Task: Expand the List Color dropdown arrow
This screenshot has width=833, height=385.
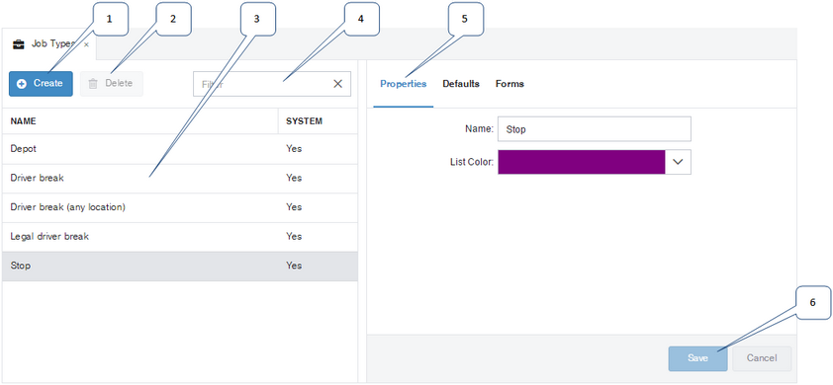Action: [x=678, y=162]
